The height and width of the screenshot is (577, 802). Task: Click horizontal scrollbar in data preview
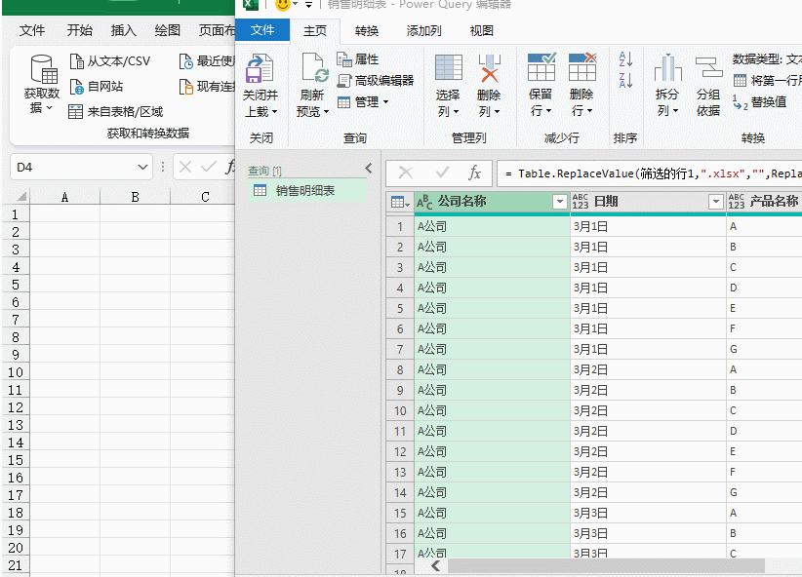[x=606, y=565]
